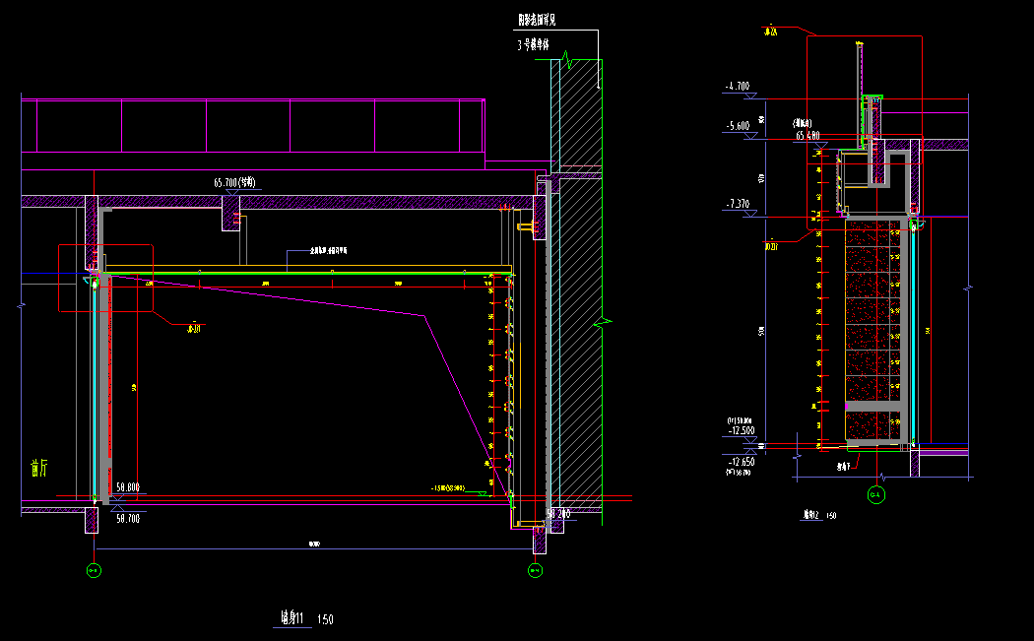Select the -12.500 elevation text
Image resolution: width=1034 pixels, height=641 pixels.
point(741,430)
